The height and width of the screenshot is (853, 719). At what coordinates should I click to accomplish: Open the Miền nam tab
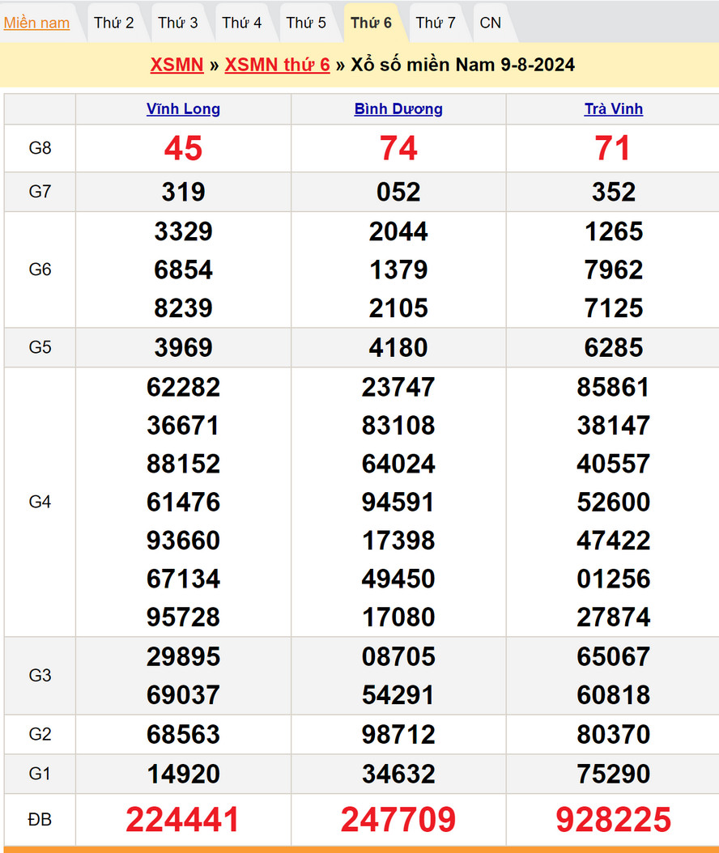pyautogui.click(x=36, y=23)
